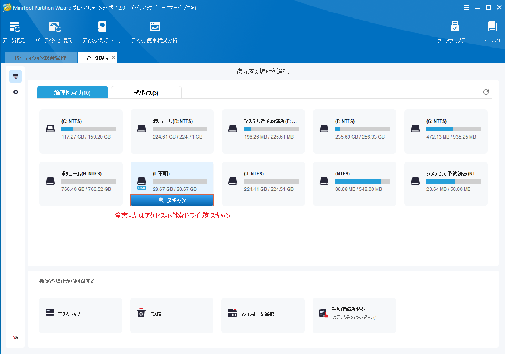
Task: Click the I: 不明 USB drive icon
Action: 142,183
